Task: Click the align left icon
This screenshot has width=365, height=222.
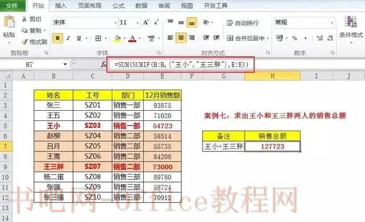Action: tap(170, 38)
